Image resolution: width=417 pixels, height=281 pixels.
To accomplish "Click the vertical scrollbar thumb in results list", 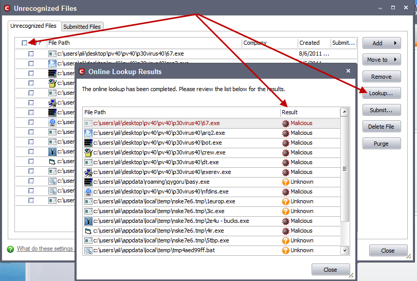I will 345,169.
